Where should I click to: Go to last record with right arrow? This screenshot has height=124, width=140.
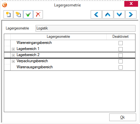coord(131,14)
